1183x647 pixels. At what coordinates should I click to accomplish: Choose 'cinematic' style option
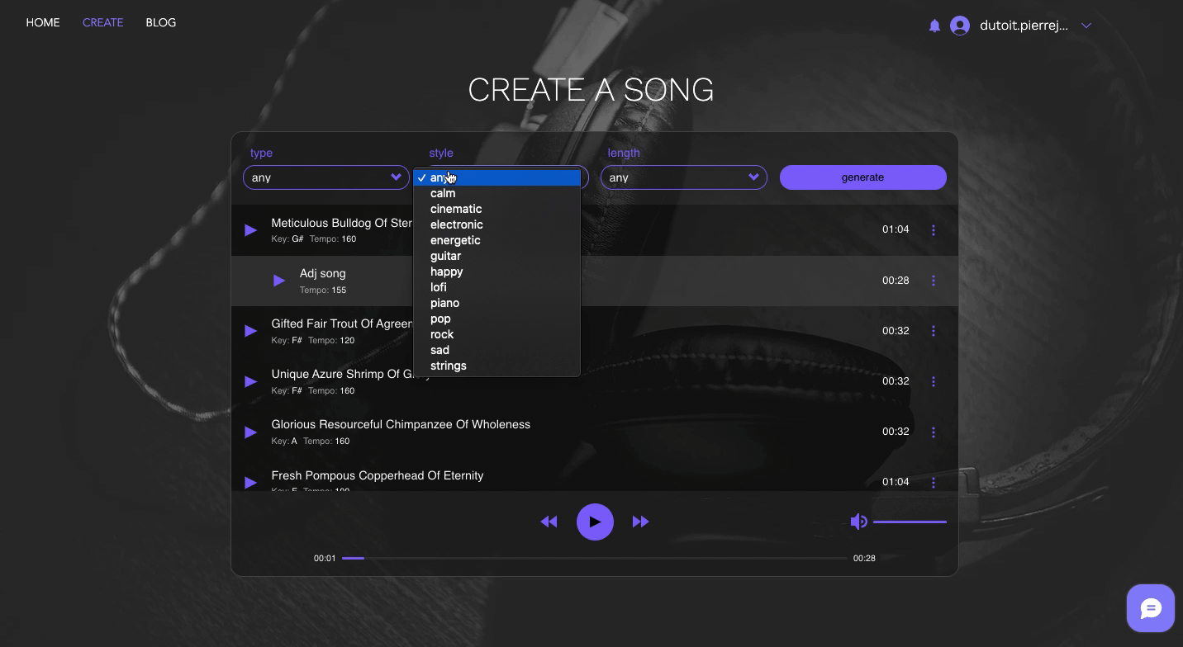(x=497, y=209)
